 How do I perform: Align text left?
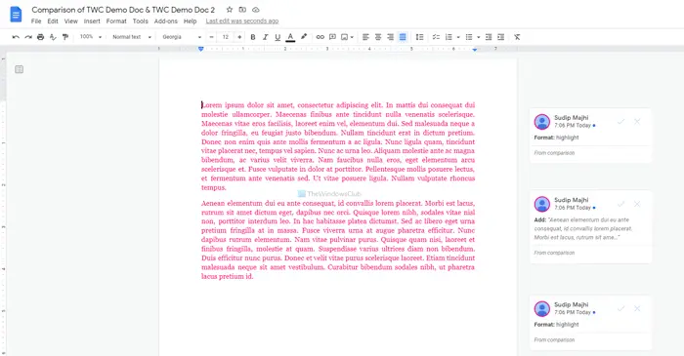[365, 37]
